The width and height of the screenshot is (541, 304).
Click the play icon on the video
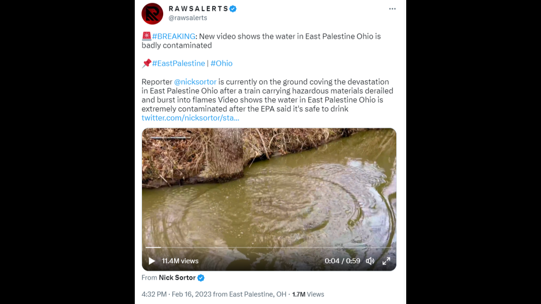click(151, 261)
